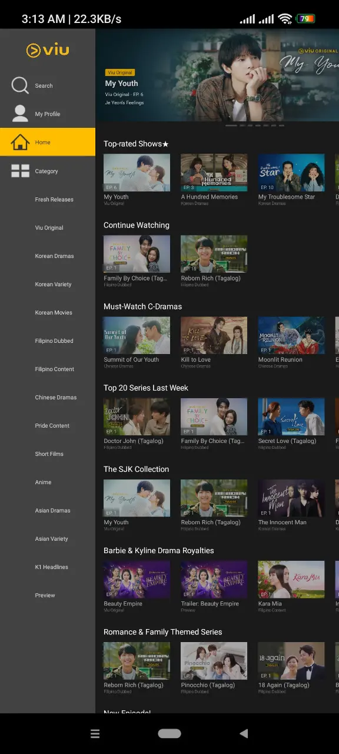Open Korean Variety category

tap(53, 285)
